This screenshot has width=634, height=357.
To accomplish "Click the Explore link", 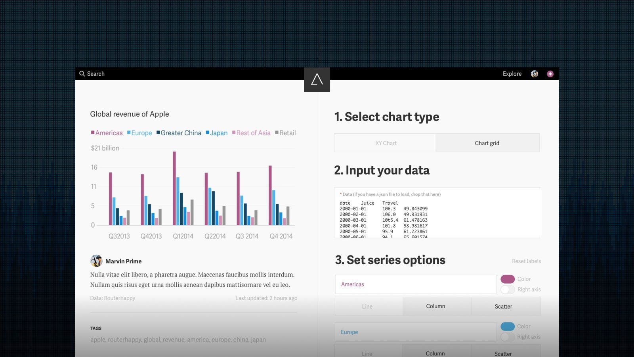I will click(x=512, y=74).
